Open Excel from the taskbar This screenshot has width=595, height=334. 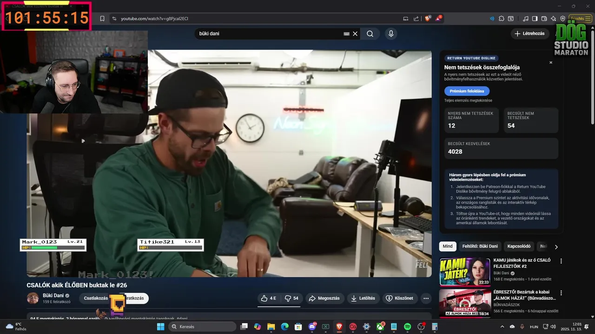coord(325,327)
